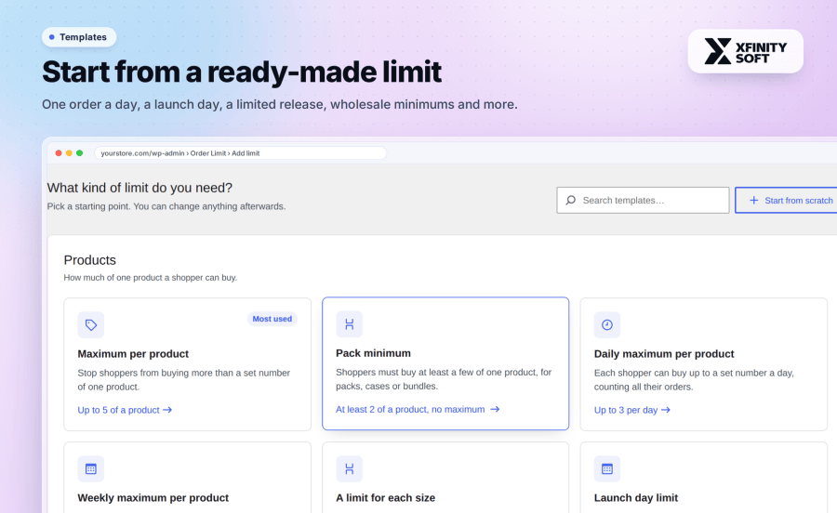
Task: Click the Pack minimum card icon
Action: (349, 324)
